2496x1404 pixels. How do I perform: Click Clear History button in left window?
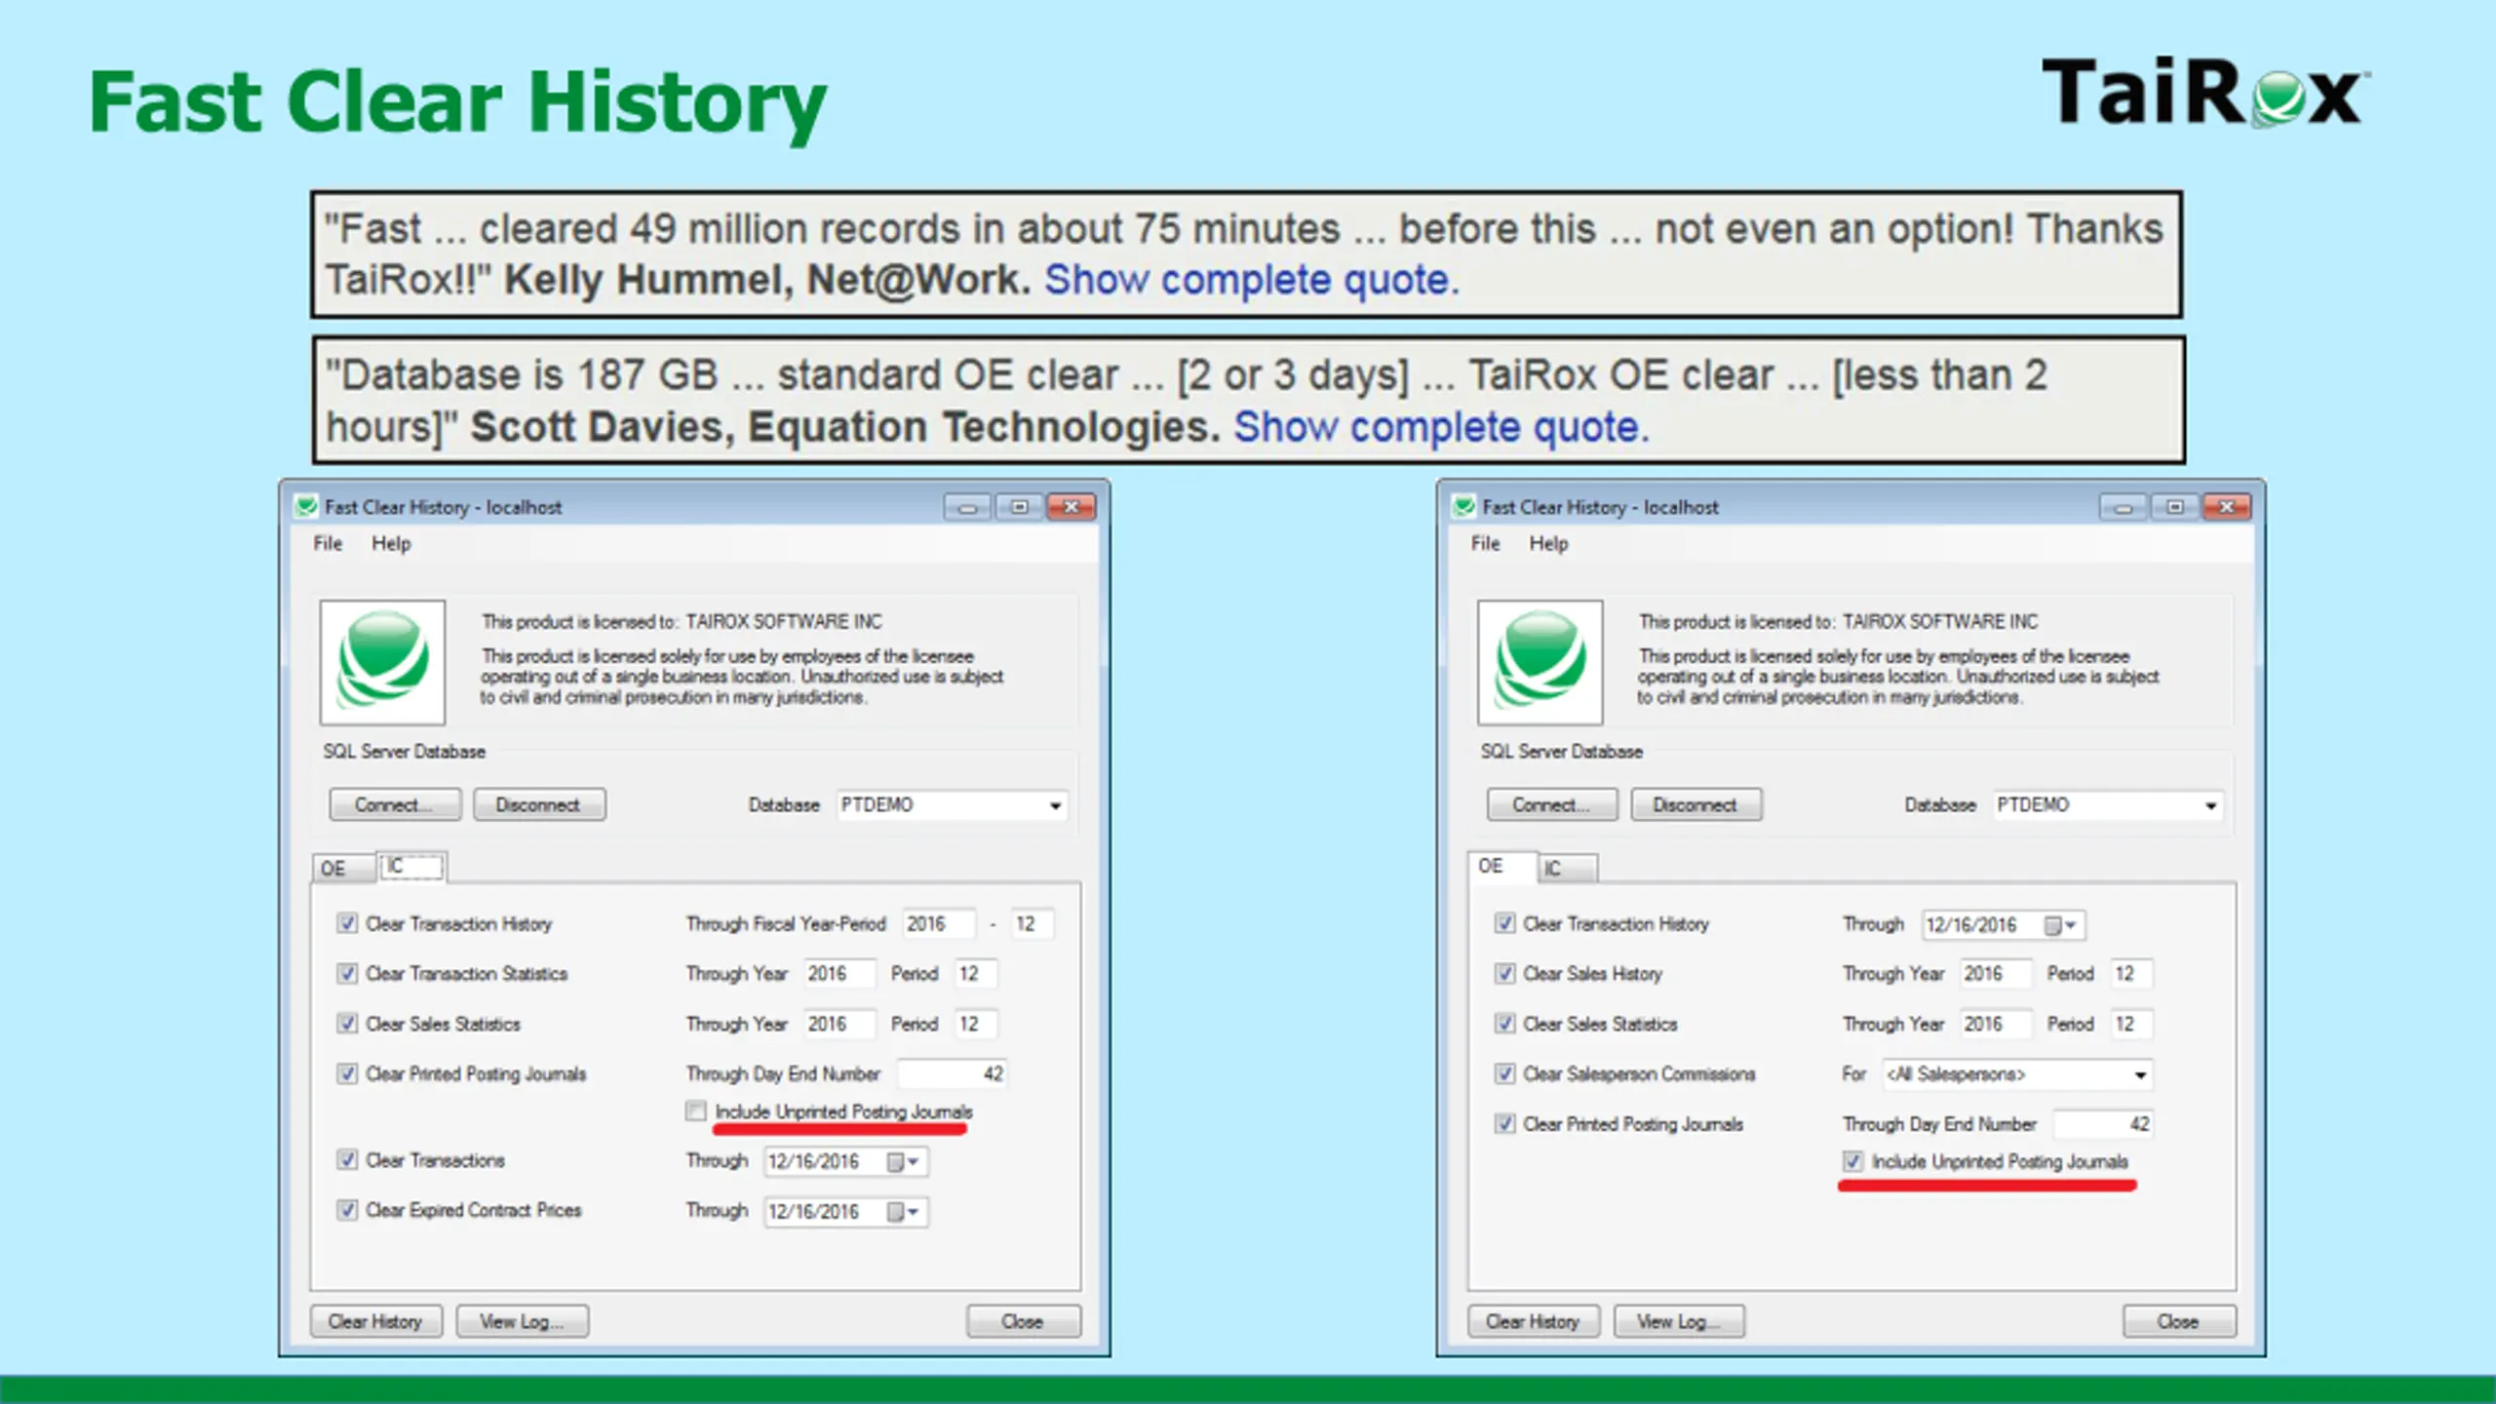[375, 1321]
